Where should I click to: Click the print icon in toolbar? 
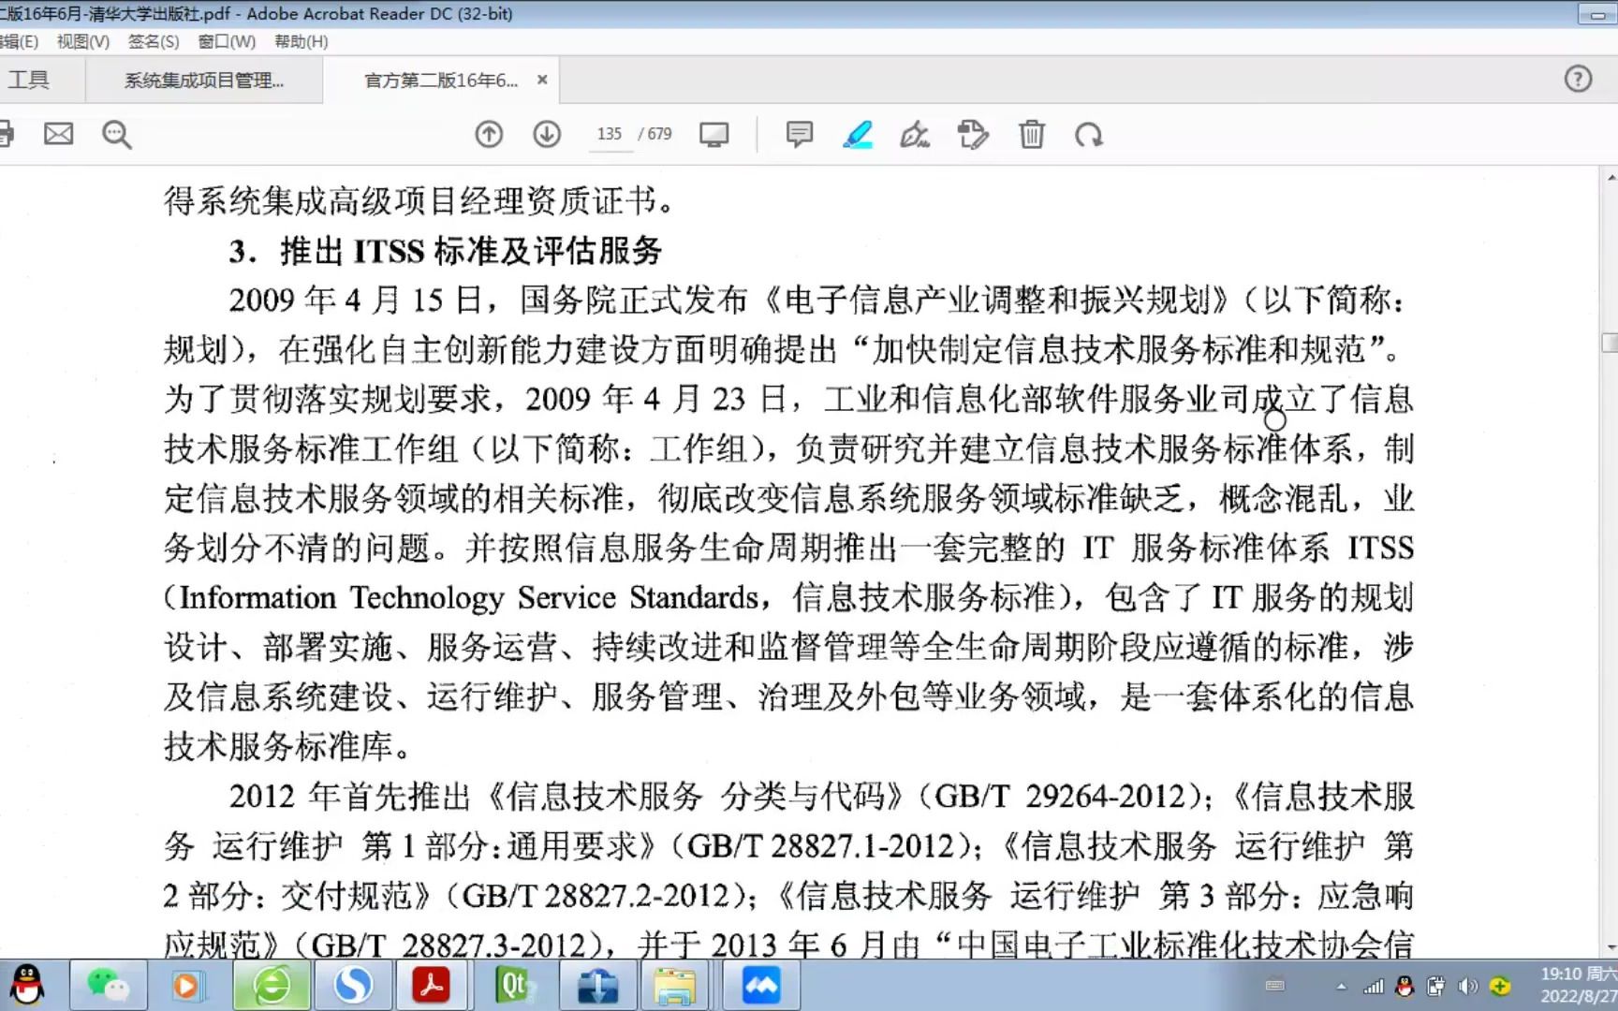[x=6, y=134]
